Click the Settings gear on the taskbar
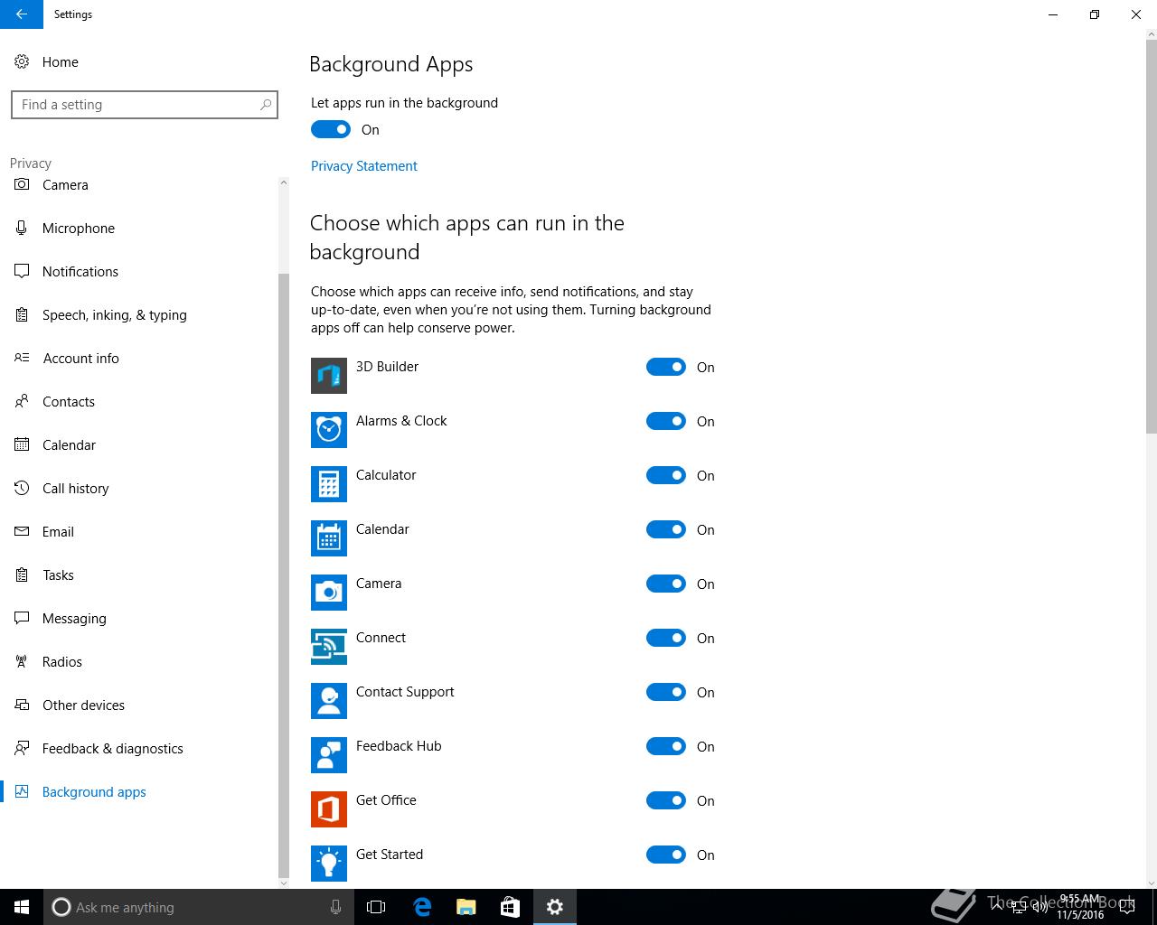 [x=555, y=907]
